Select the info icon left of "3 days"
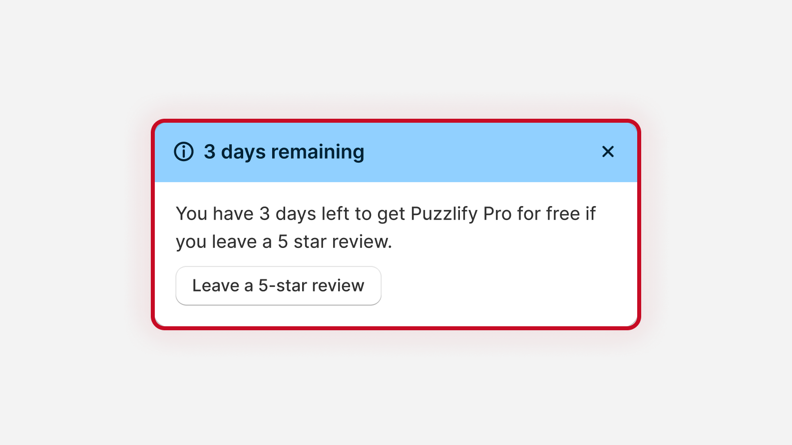The width and height of the screenshot is (792, 445). point(183,152)
